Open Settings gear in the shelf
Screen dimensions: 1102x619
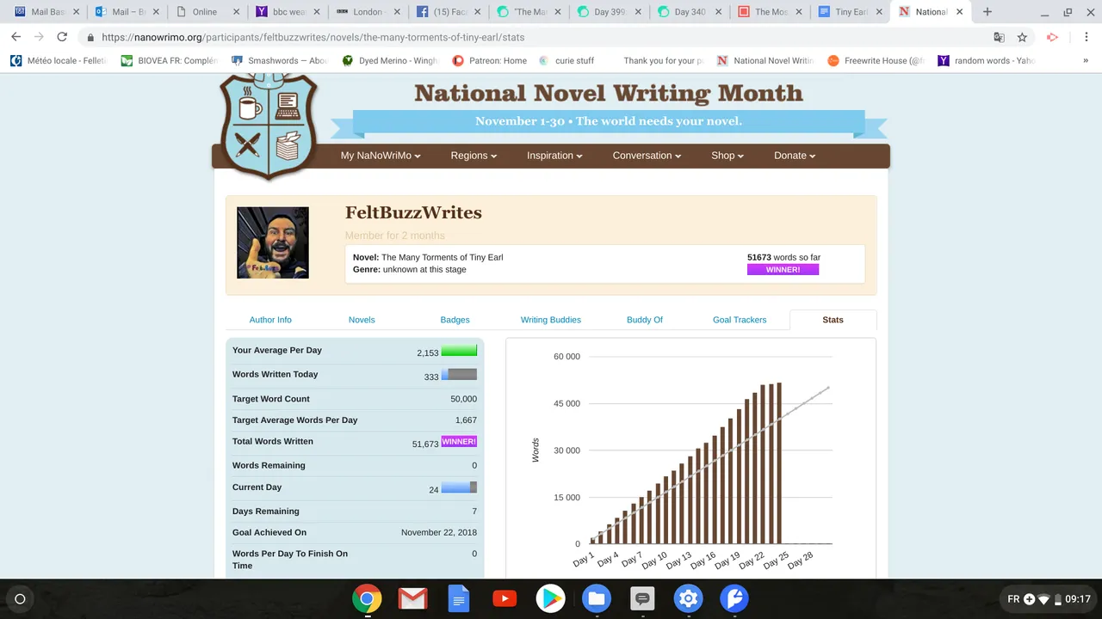pos(688,598)
